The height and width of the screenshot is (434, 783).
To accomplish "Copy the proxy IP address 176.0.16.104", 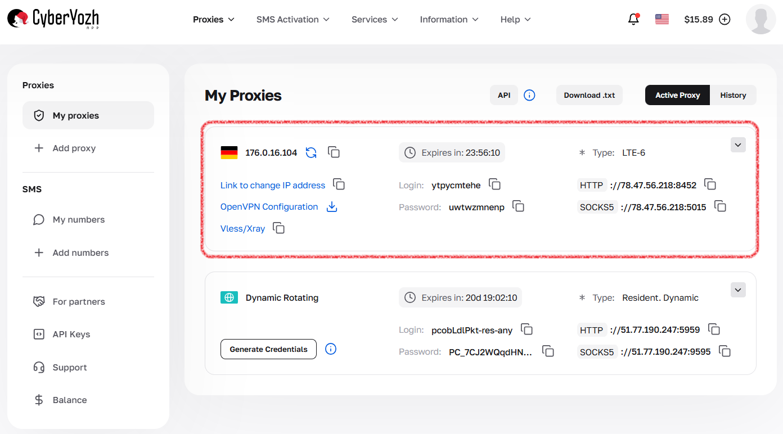I will [x=334, y=152].
